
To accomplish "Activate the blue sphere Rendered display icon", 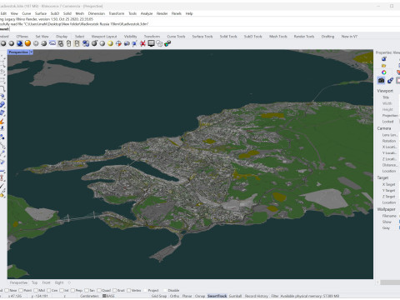I will click(x=19, y=43).
